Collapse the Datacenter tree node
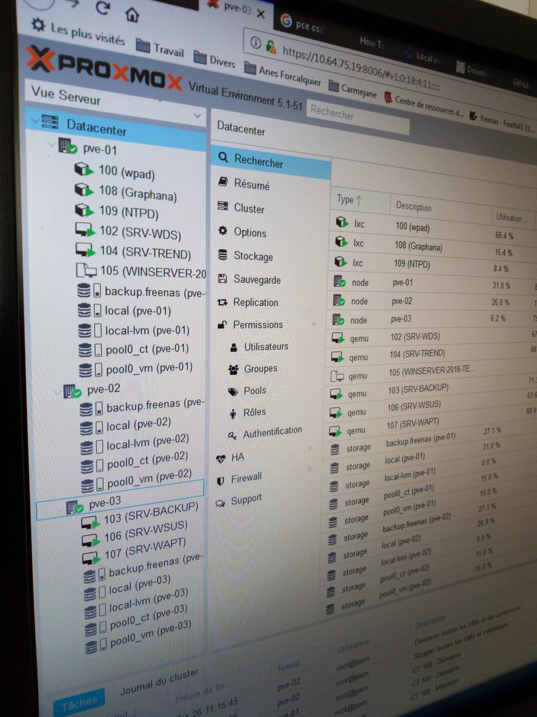The height and width of the screenshot is (717, 537). coord(35,122)
